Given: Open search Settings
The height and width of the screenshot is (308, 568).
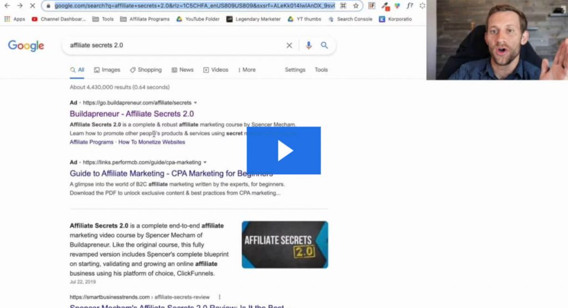Looking at the screenshot, I should point(295,70).
